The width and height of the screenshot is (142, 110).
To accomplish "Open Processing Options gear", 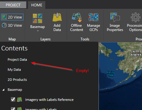I will (136, 17).
